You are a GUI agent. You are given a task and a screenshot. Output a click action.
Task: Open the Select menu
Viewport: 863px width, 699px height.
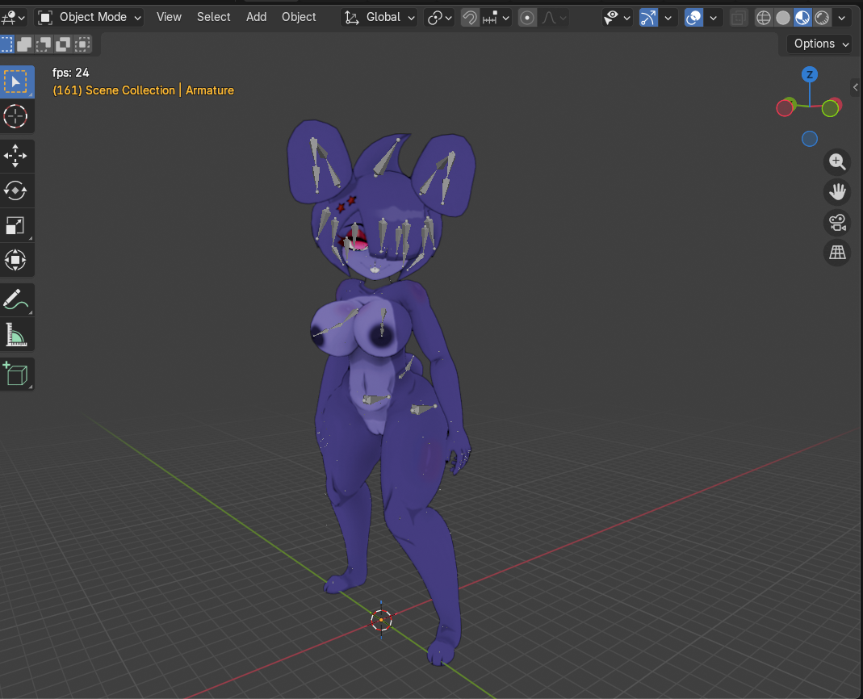[214, 17]
